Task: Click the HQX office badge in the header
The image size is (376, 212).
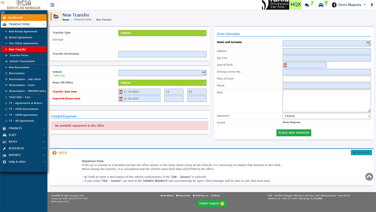Action: 296,5
